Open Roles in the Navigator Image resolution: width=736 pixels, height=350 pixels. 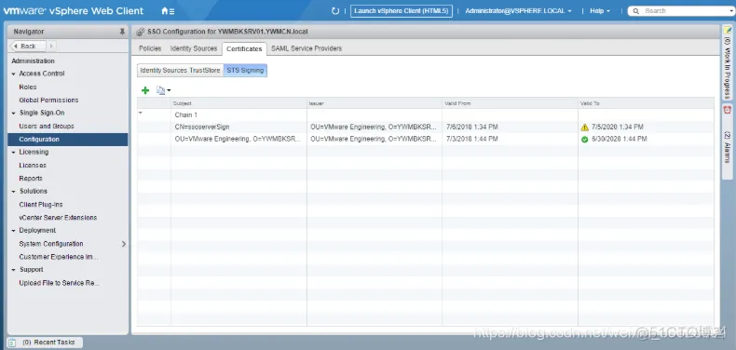click(x=28, y=87)
